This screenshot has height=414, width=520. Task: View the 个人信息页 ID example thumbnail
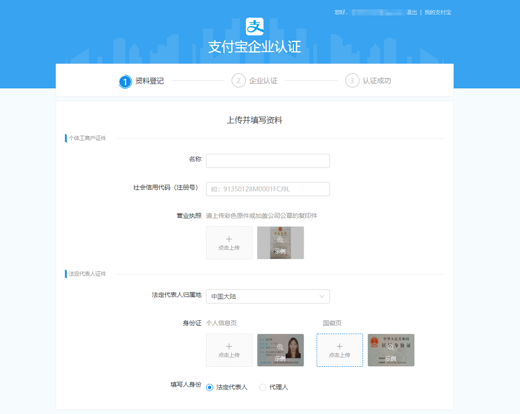pyautogui.click(x=280, y=350)
